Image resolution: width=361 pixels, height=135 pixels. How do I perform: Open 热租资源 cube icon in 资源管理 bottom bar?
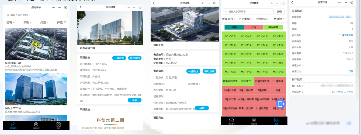tap(254, 121)
